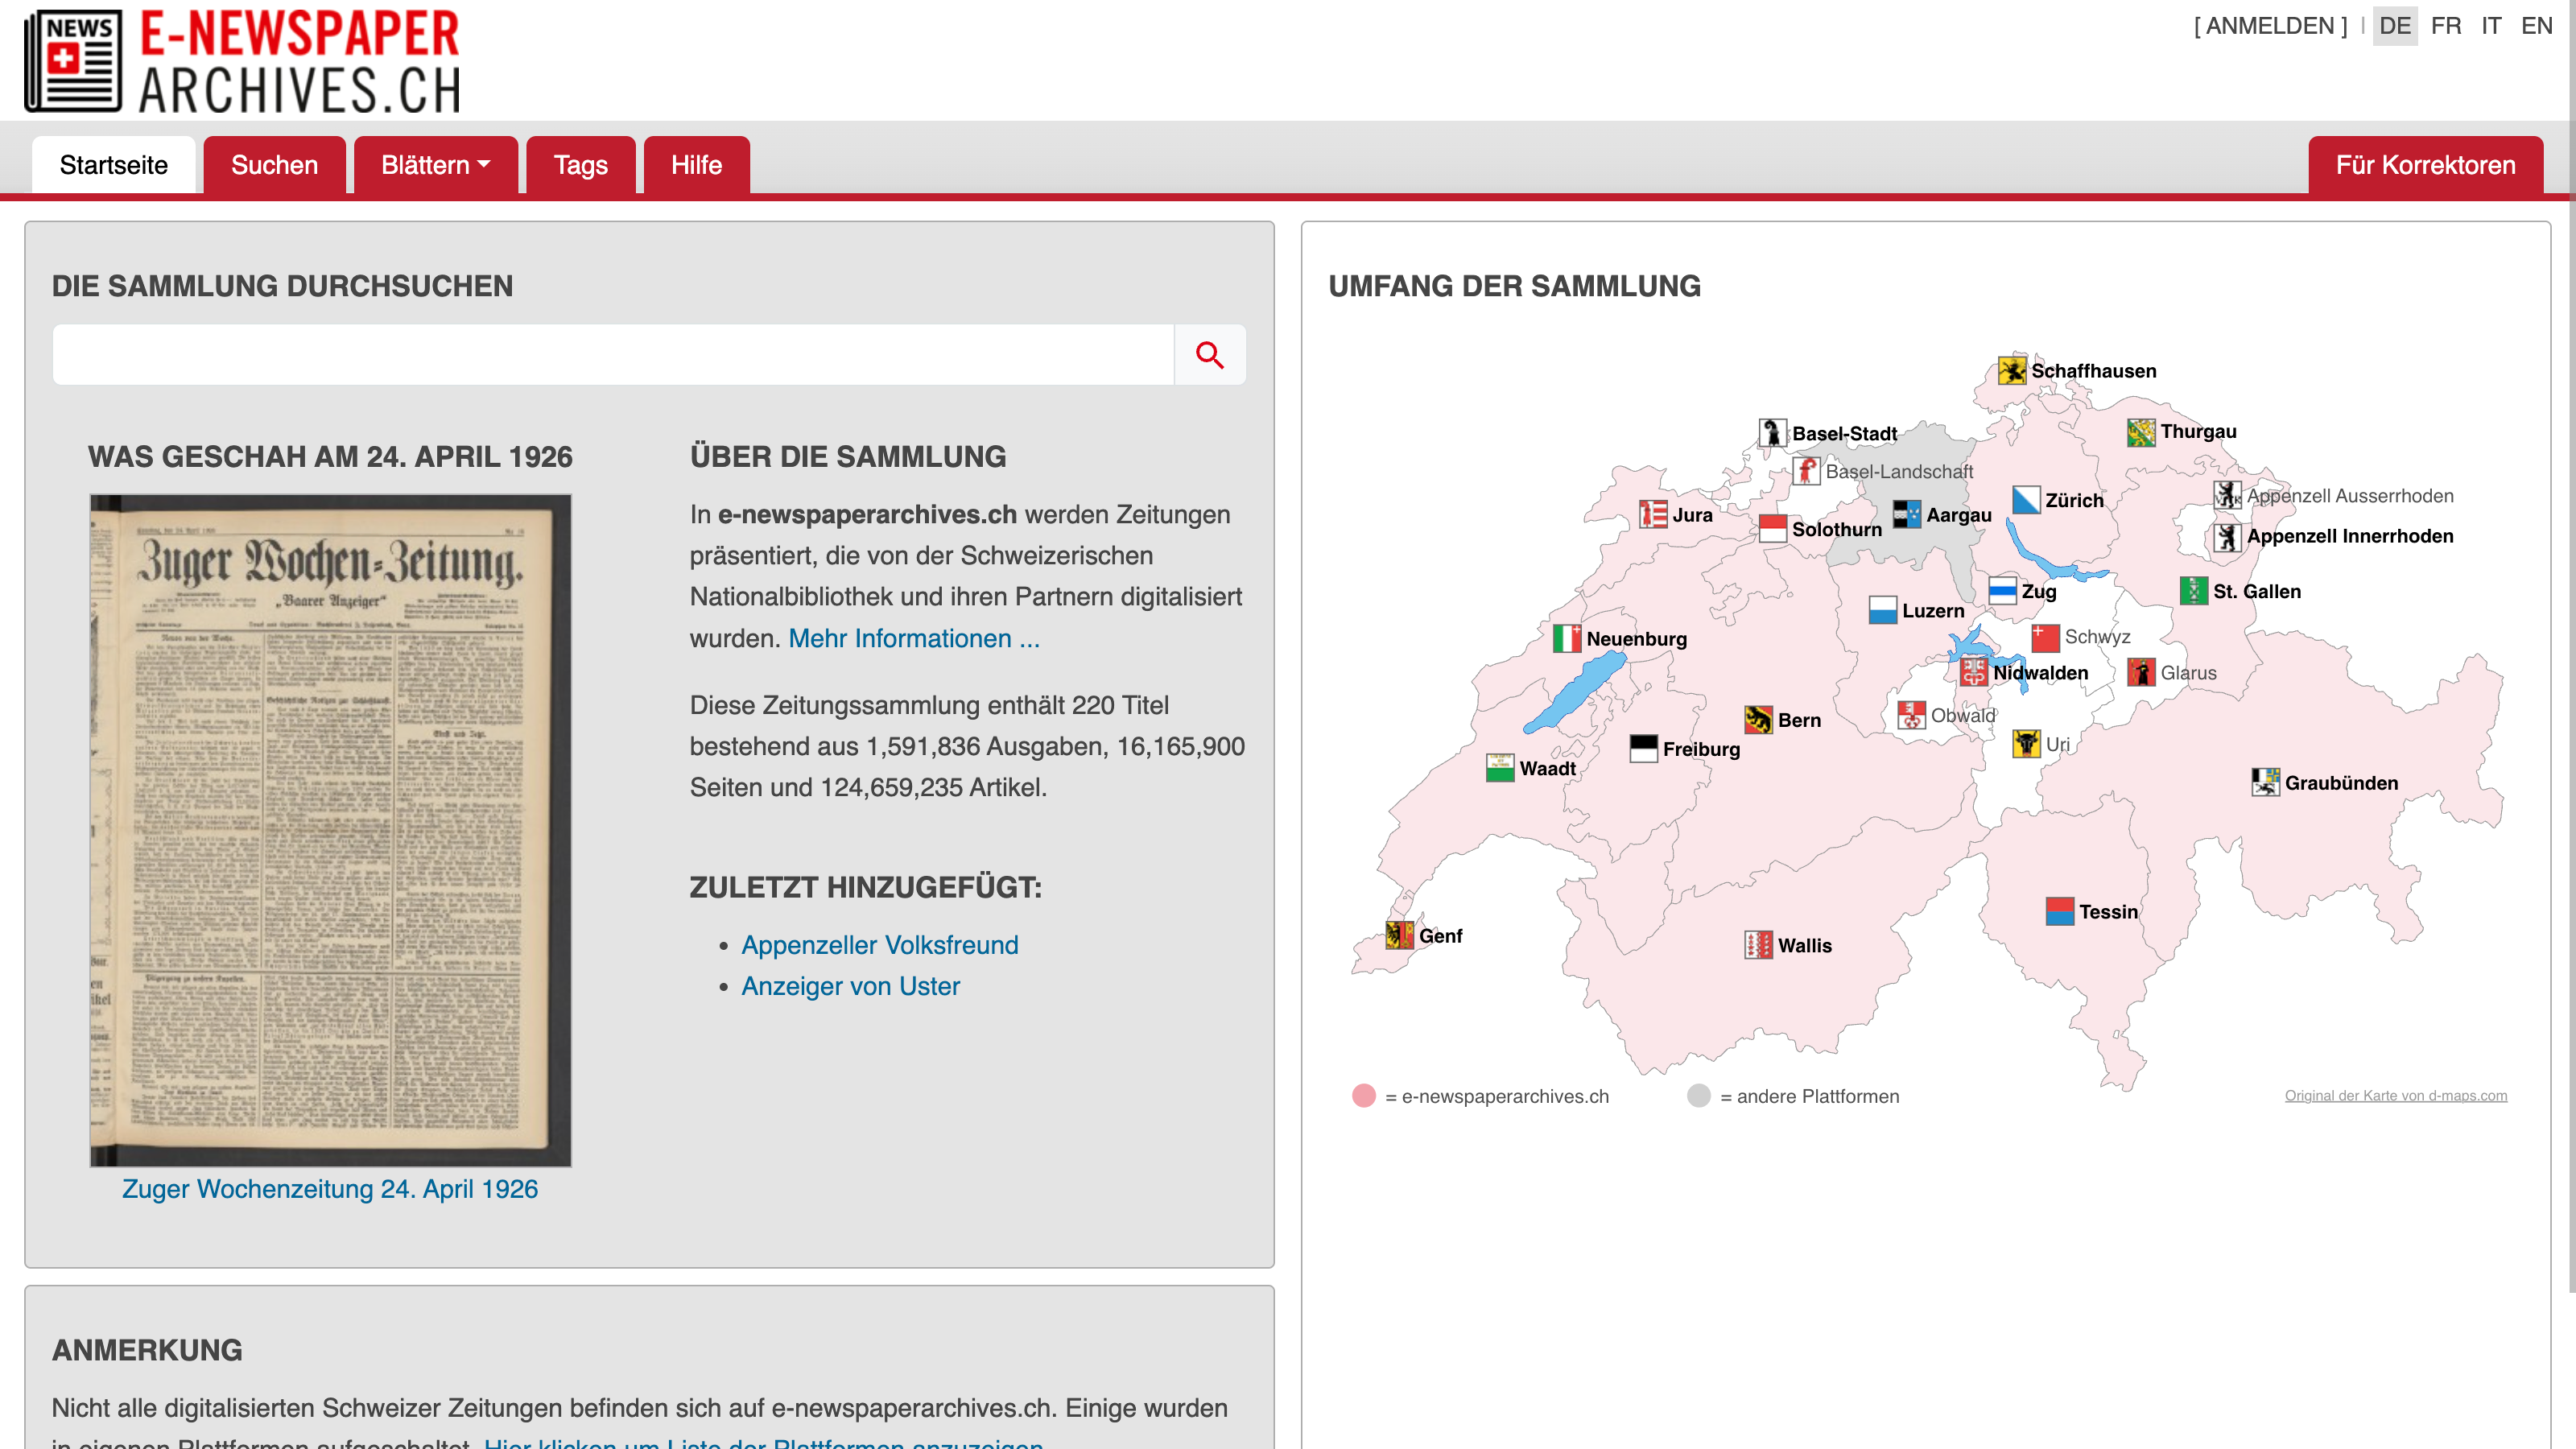Click the search magnifier icon
Image resolution: width=2576 pixels, height=1449 pixels.
1210,354
